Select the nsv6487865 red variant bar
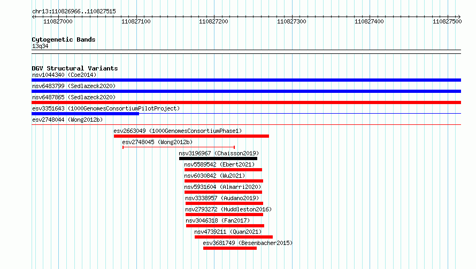The width and height of the screenshot is (476, 269). pos(246,102)
